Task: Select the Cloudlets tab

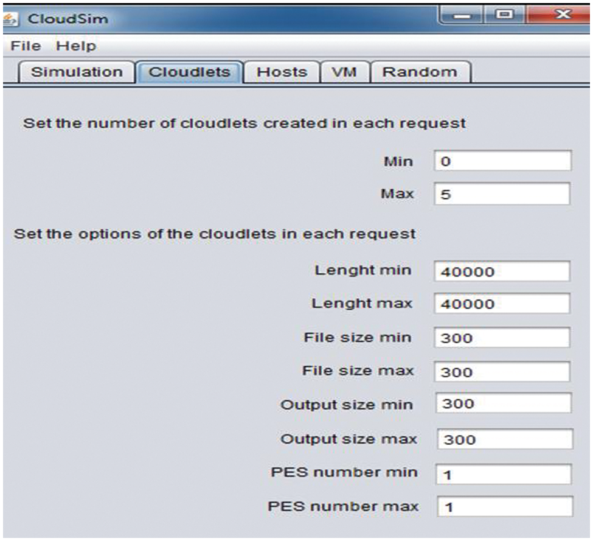Action: (x=189, y=72)
